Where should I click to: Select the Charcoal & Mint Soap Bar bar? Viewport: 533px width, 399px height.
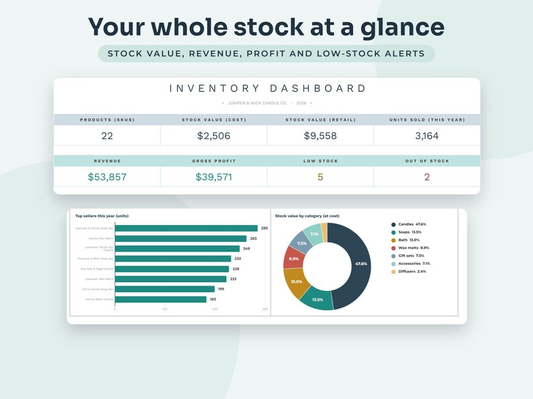[x=173, y=259]
